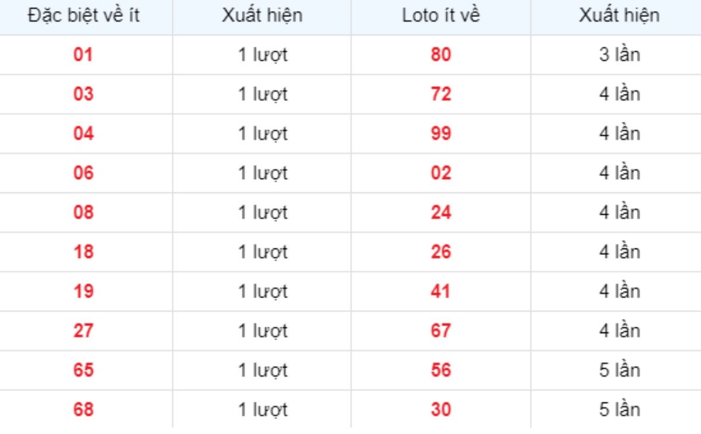Select special number 06
Viewport: 701px width, 434px height.
[83, 173]
